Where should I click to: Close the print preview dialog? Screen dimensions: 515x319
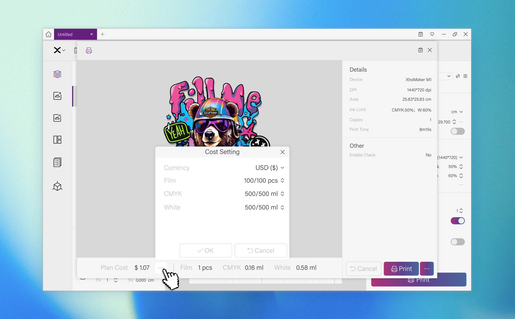[x=430, y=50]
